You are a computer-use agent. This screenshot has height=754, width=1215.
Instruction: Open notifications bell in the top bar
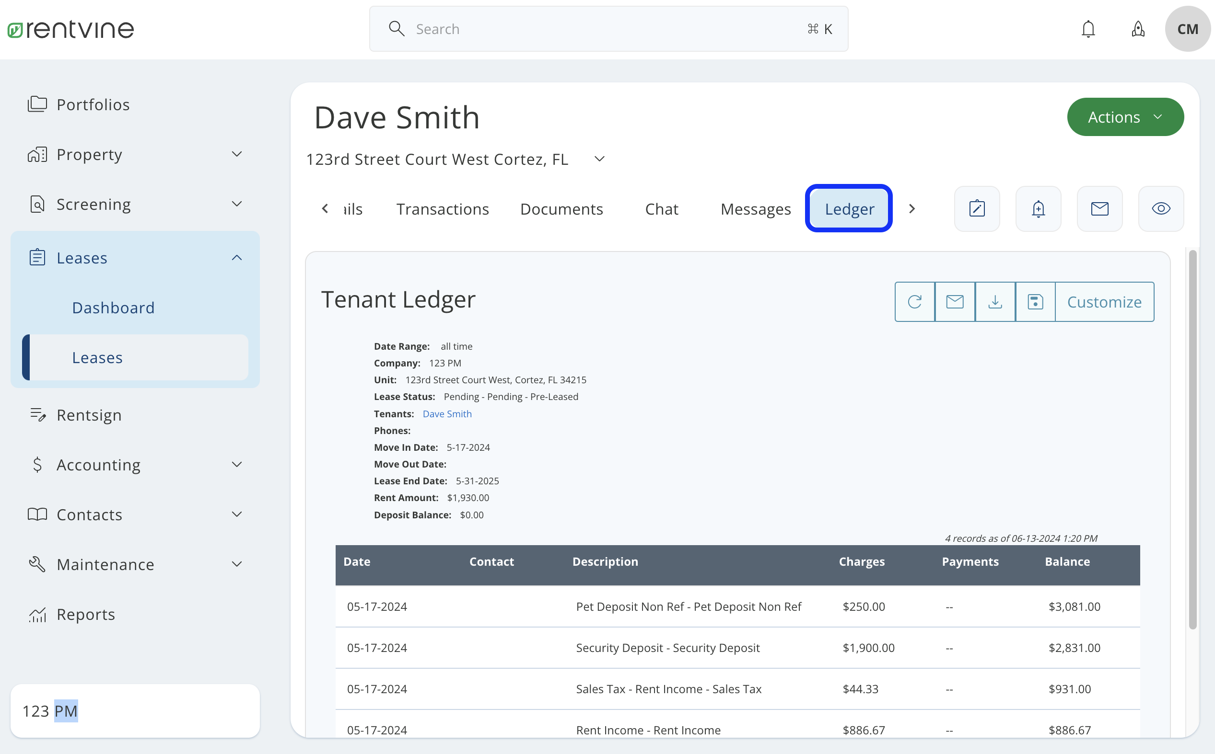point(1088,28)
